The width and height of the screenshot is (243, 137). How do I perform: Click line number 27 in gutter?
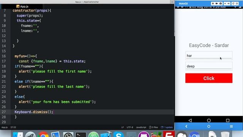point(4,112)
